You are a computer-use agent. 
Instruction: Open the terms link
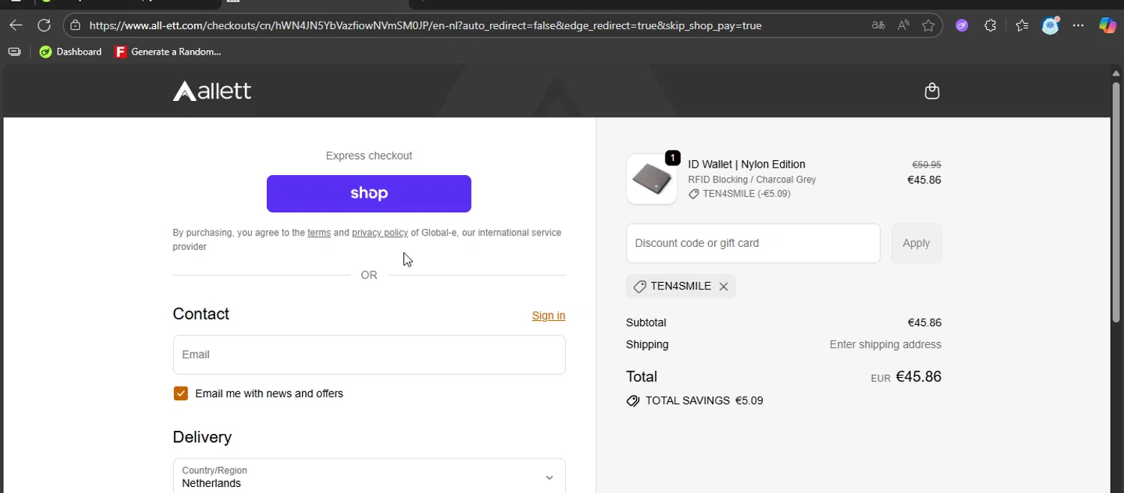[x=319, y=233]
